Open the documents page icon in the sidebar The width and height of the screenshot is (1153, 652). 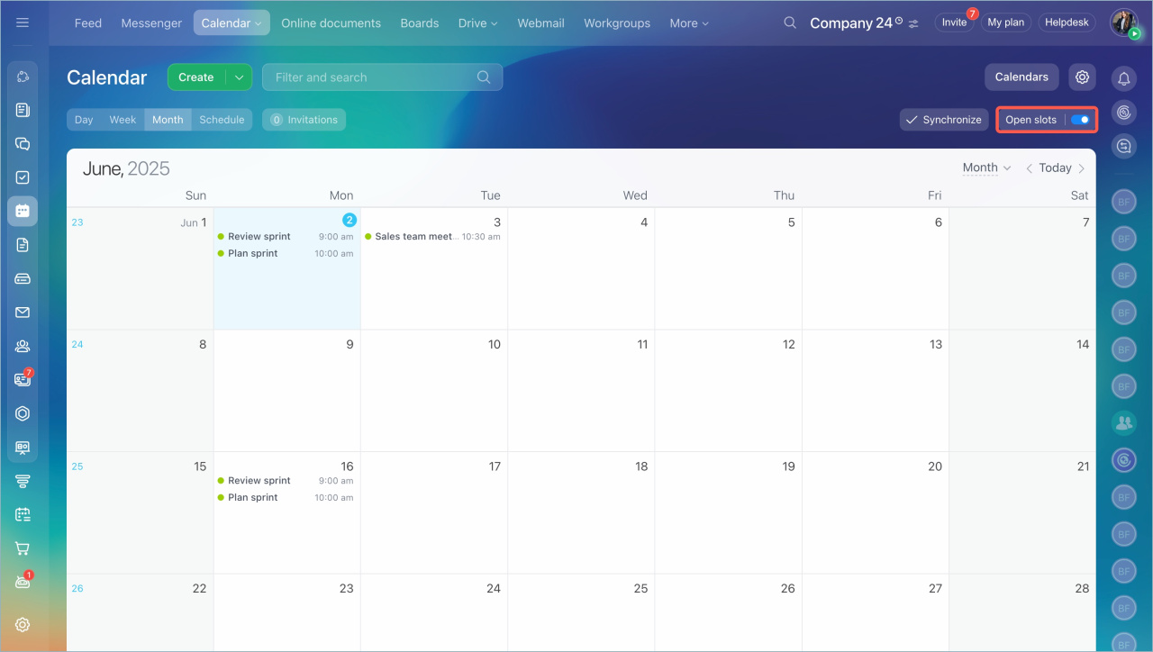23,245
